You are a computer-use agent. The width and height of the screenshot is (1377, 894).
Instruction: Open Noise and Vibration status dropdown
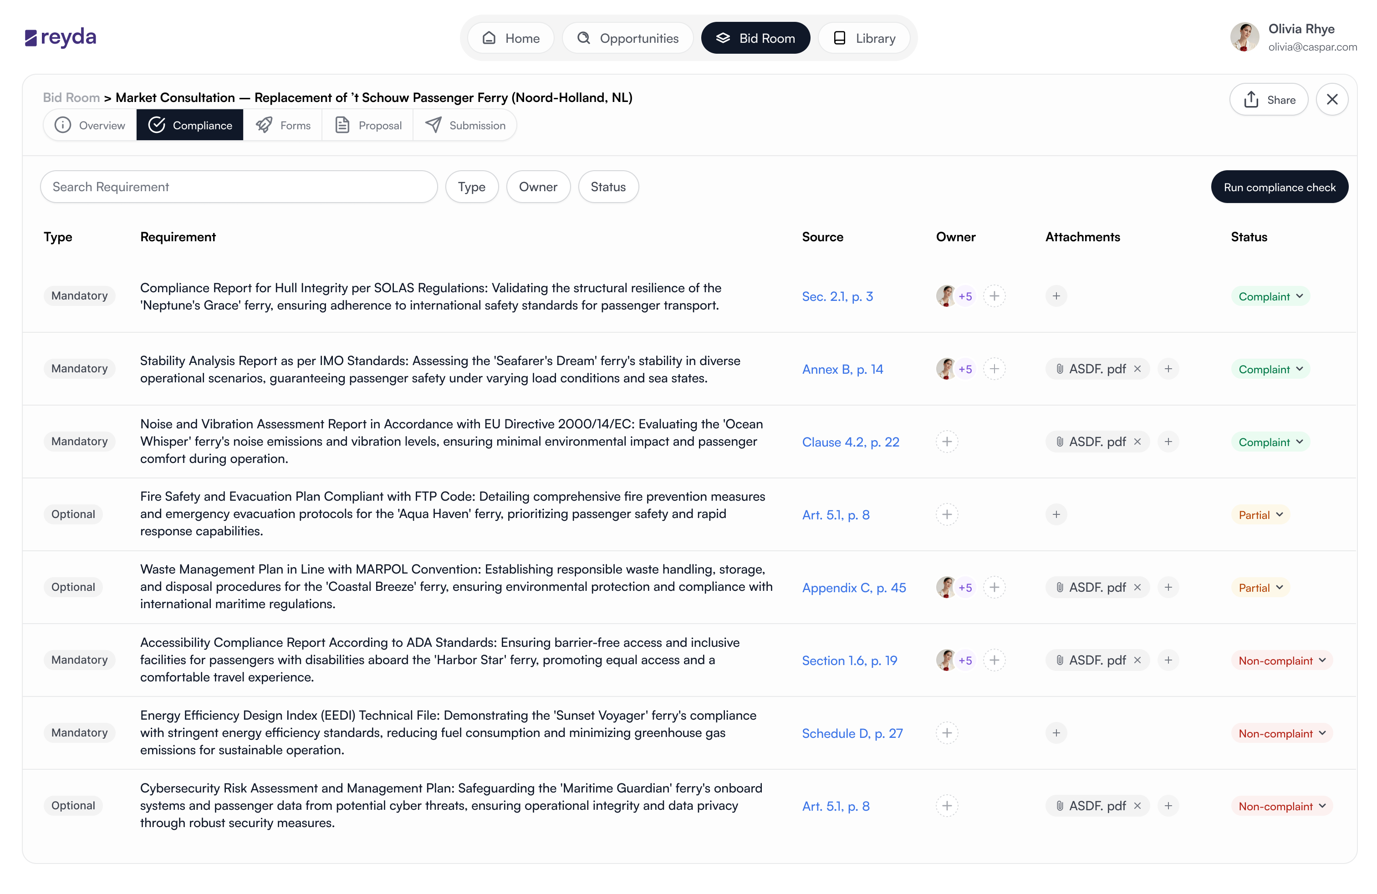click(x=1270, y=442)
